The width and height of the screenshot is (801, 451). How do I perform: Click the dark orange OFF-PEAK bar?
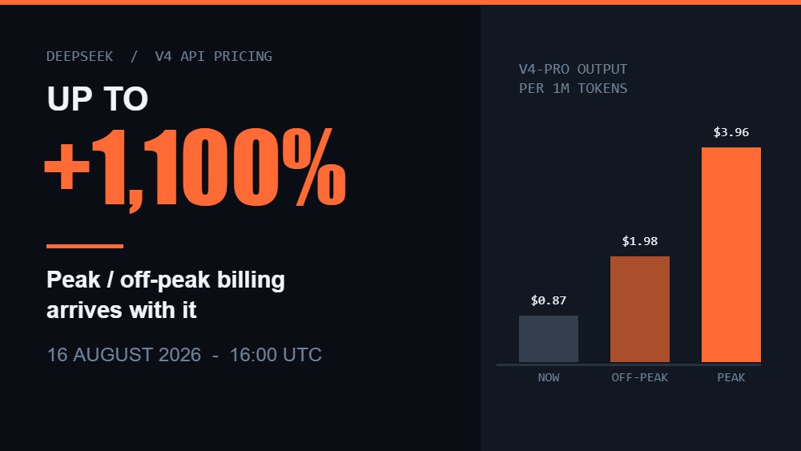click(x=640, y=309)
